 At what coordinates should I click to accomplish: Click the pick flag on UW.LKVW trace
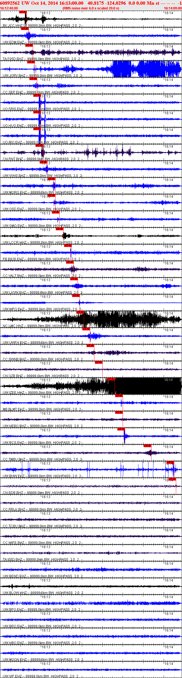[74, 279]
